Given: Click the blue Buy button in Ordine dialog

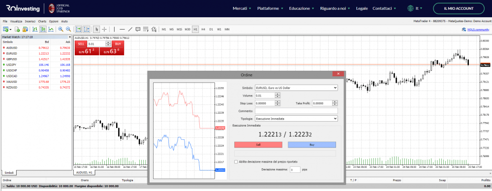Looking at the screenshot, I should 312,145.
